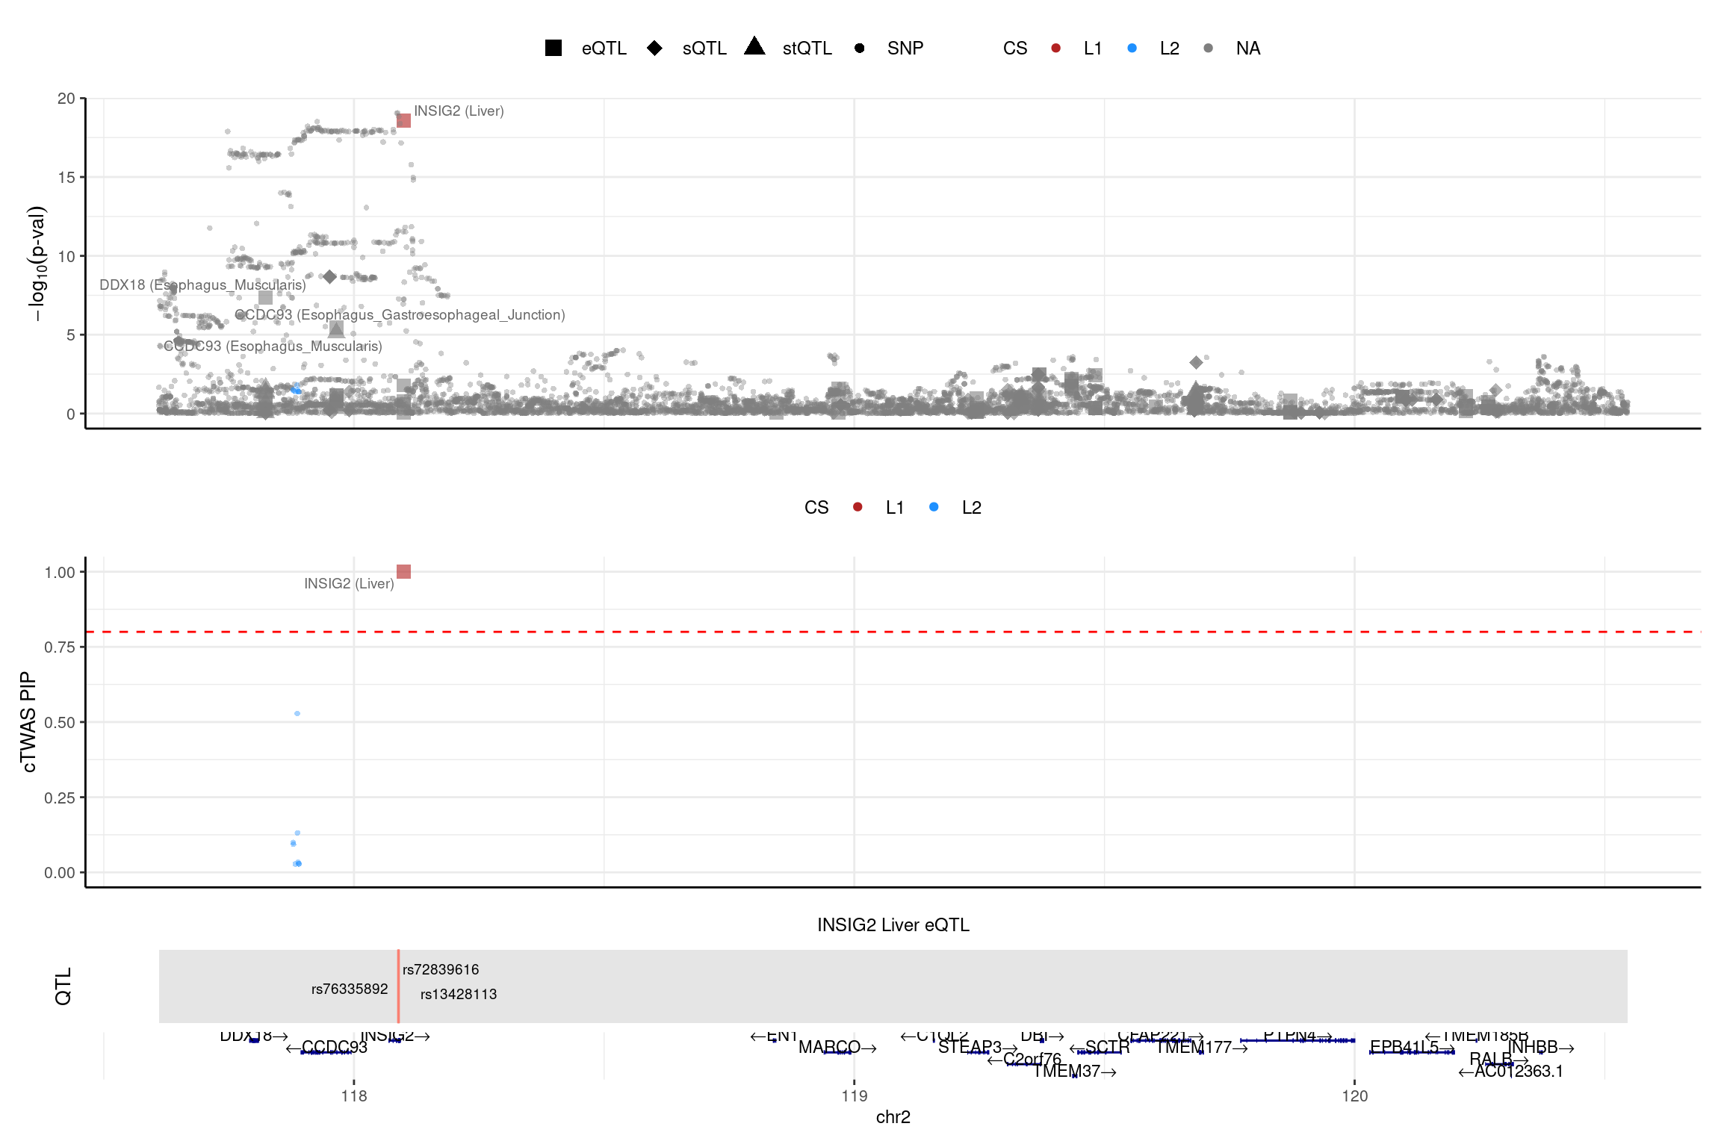Click the blue L2 point near PIP 0.50
Screen dimensions: 1721x1147
pos(297,714)
